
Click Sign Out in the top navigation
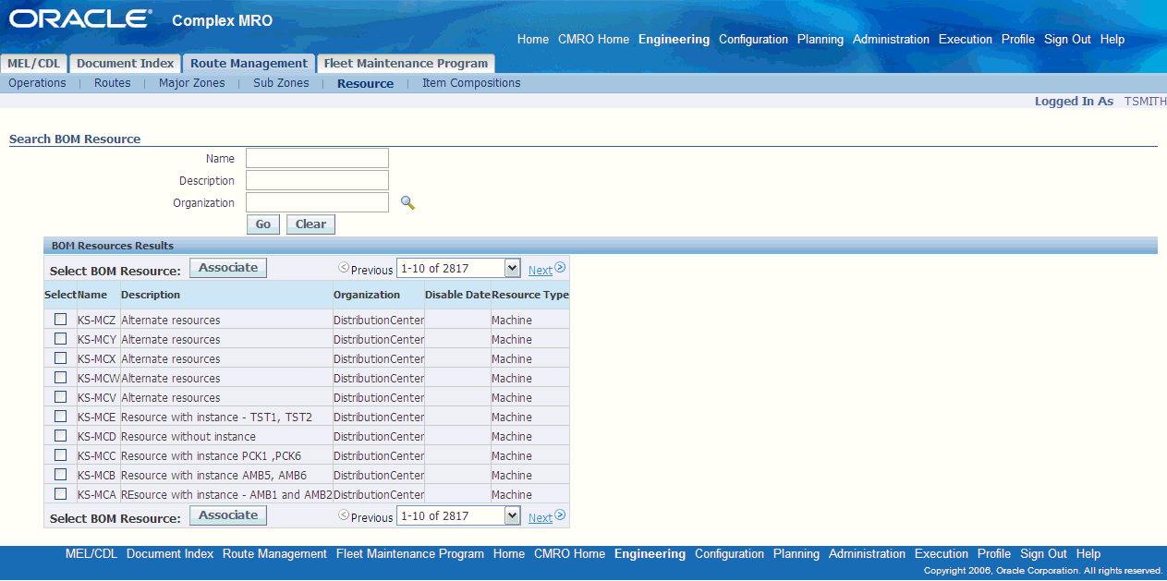point(1067,40)
